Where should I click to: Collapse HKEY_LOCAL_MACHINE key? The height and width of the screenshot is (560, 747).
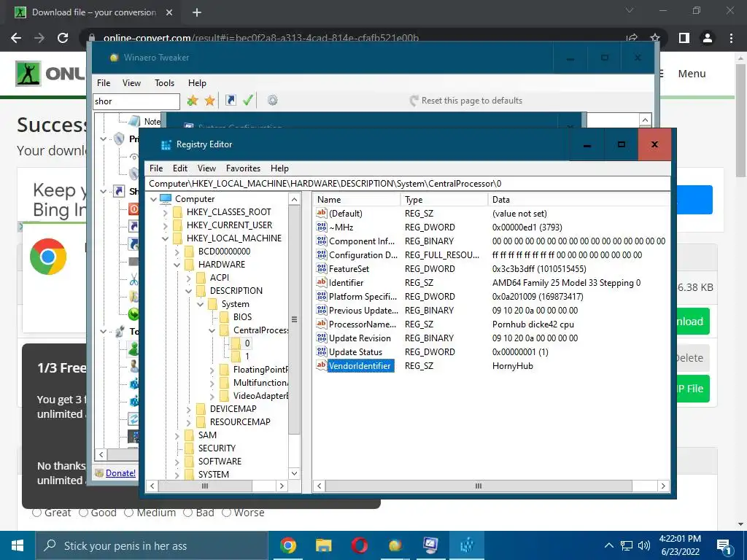tap(166, 238)
